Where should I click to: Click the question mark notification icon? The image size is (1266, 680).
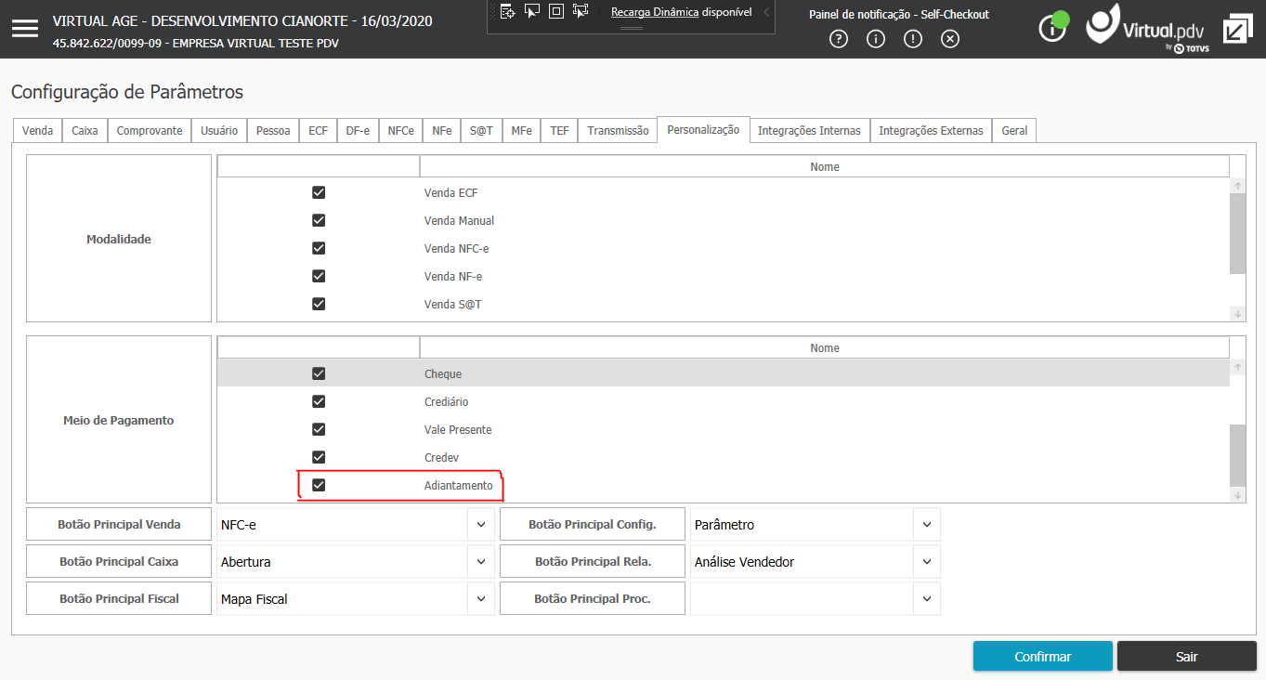click(x=839, y=39)
